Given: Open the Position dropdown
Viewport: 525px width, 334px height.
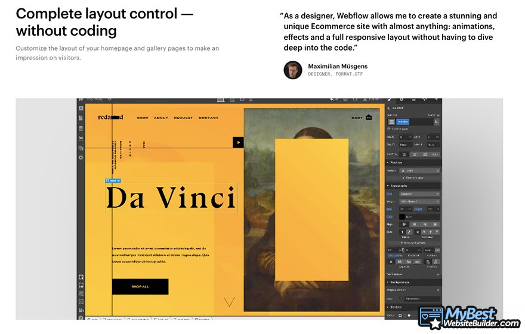Looking at the screenshot, I should pos(419,171).
